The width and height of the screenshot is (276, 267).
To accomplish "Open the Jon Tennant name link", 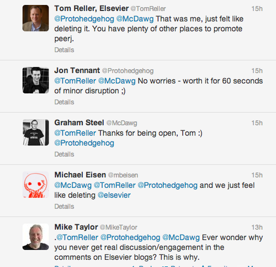I will (77, 70).
